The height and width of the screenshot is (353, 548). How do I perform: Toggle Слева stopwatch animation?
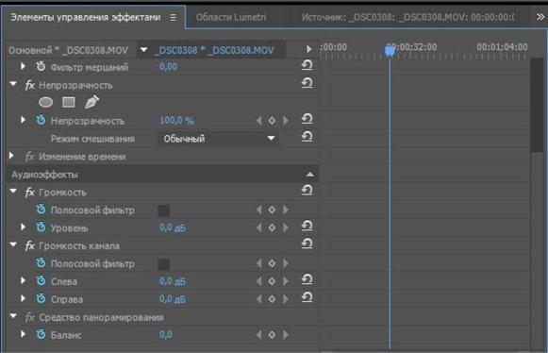coord(41,280)
